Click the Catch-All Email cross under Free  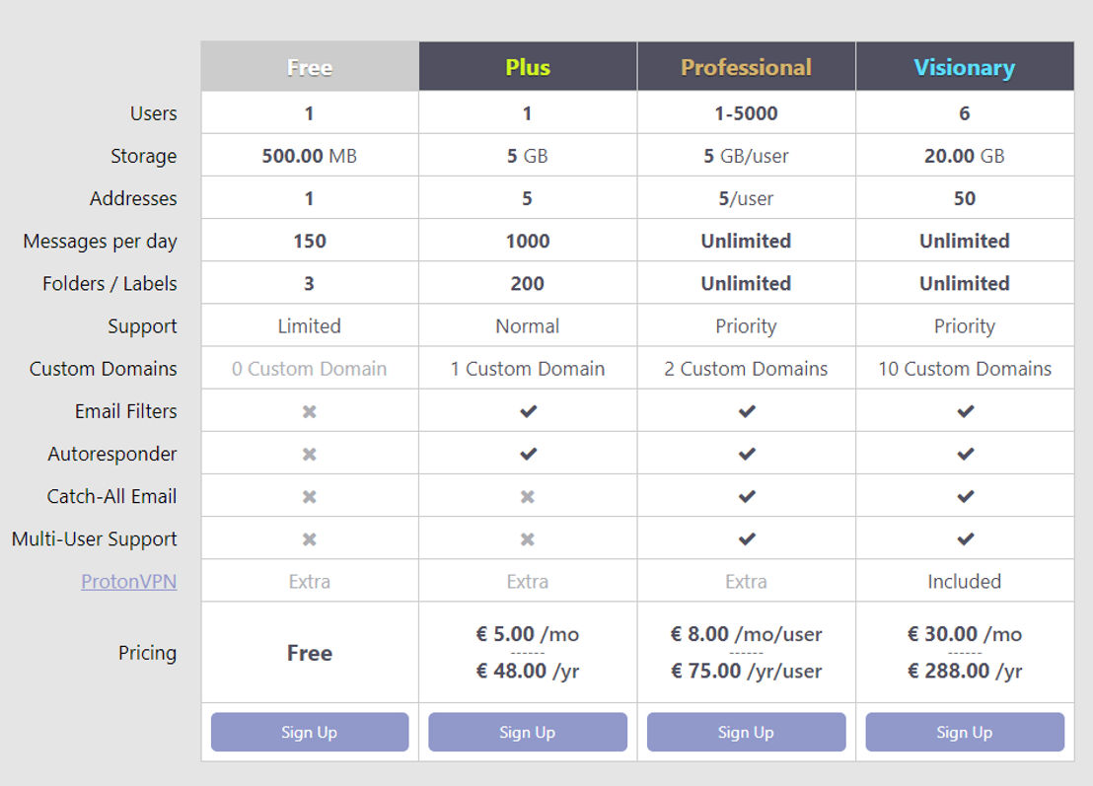point(310,497)
